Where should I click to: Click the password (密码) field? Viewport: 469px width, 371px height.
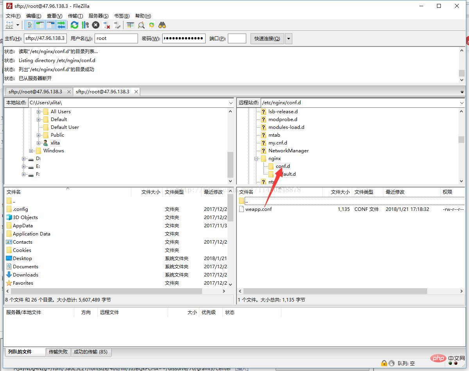184,38
